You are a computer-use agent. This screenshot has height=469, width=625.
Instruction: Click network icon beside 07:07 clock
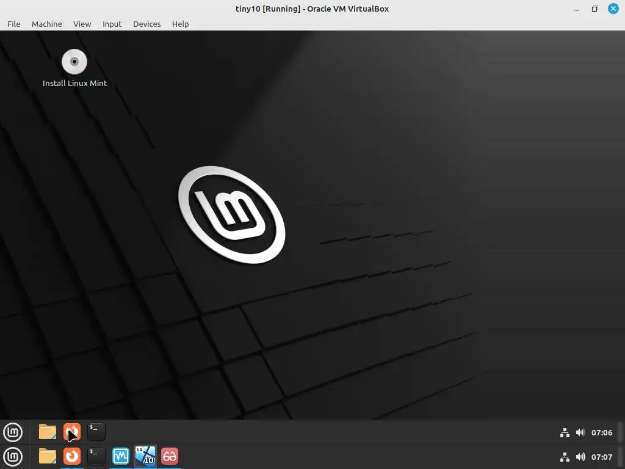point(565,457)
